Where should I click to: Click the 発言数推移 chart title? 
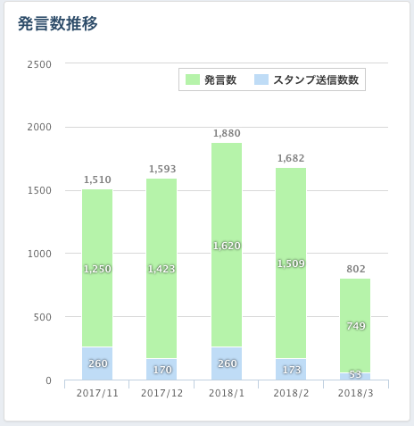[57, 23]
